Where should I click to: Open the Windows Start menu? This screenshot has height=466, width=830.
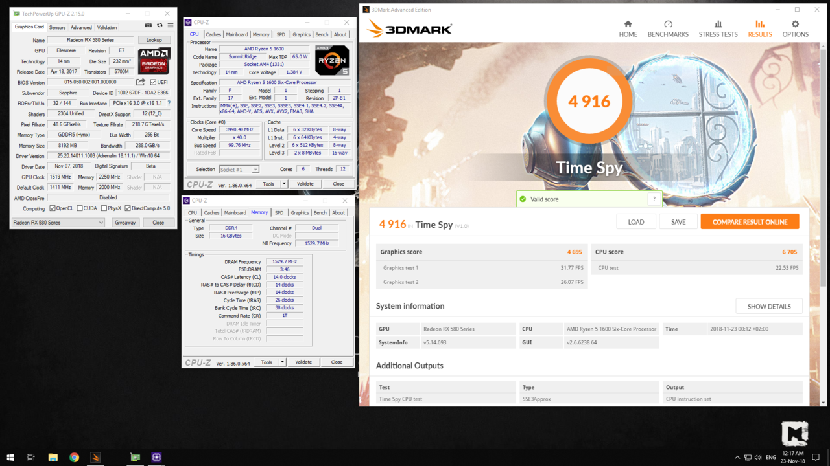tap(10, 457)
